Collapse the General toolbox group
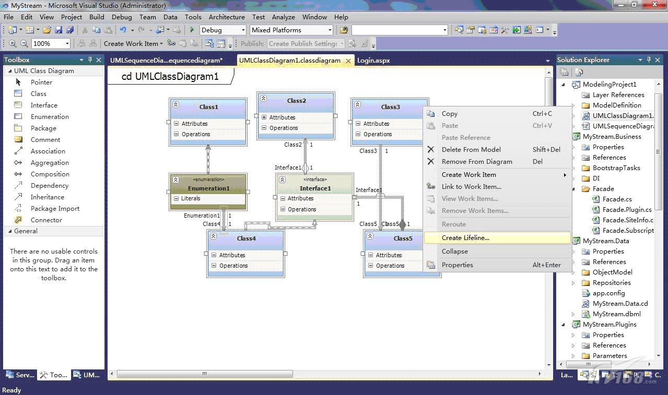This screenshot has width=668, height=395. [x=9, y=231]
